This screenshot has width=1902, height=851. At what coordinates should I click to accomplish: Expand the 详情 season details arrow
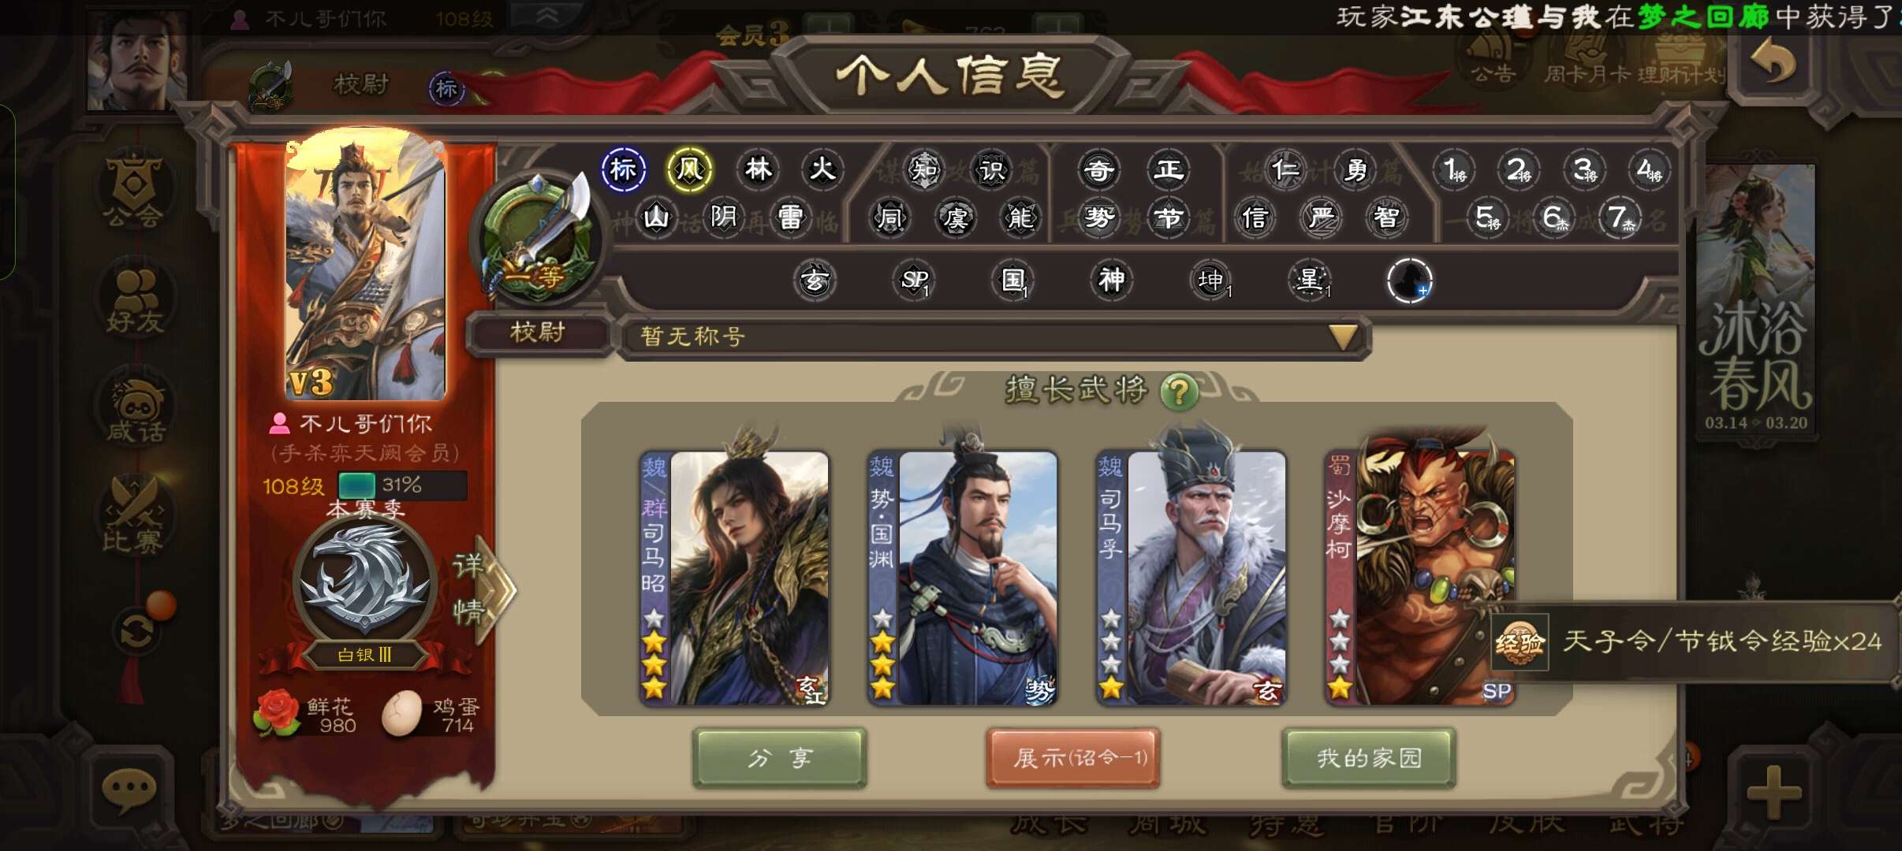479,589
